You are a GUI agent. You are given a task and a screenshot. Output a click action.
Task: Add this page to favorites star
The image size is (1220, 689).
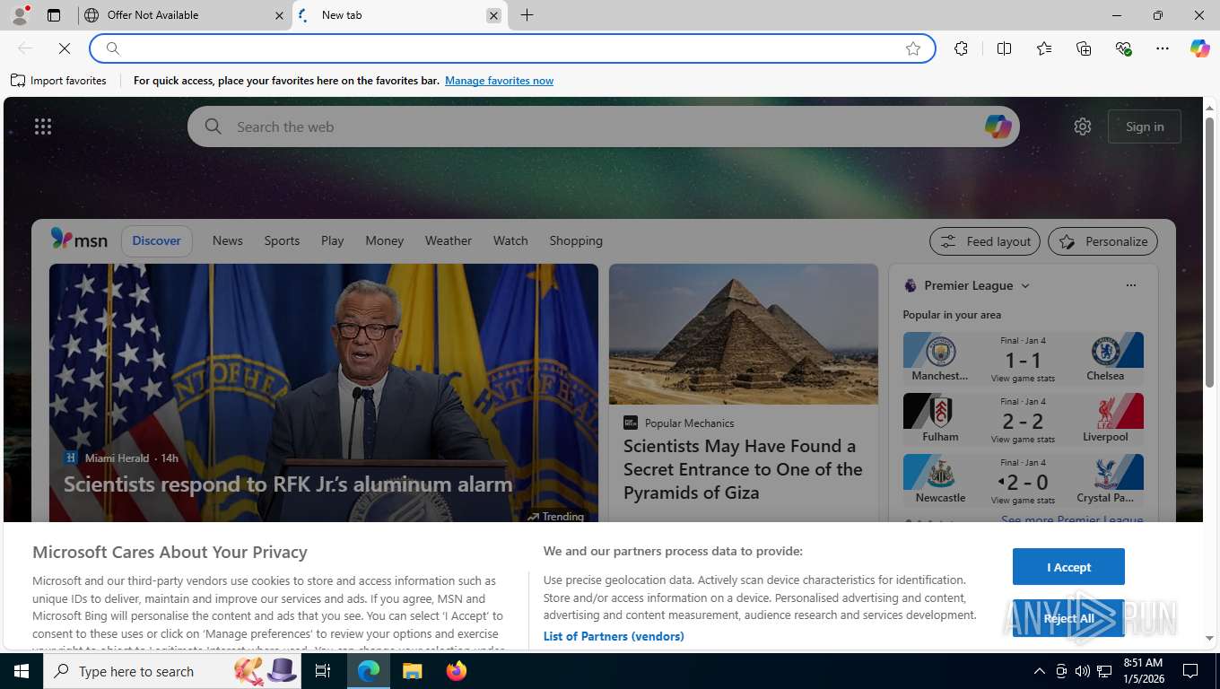point(913,48)
